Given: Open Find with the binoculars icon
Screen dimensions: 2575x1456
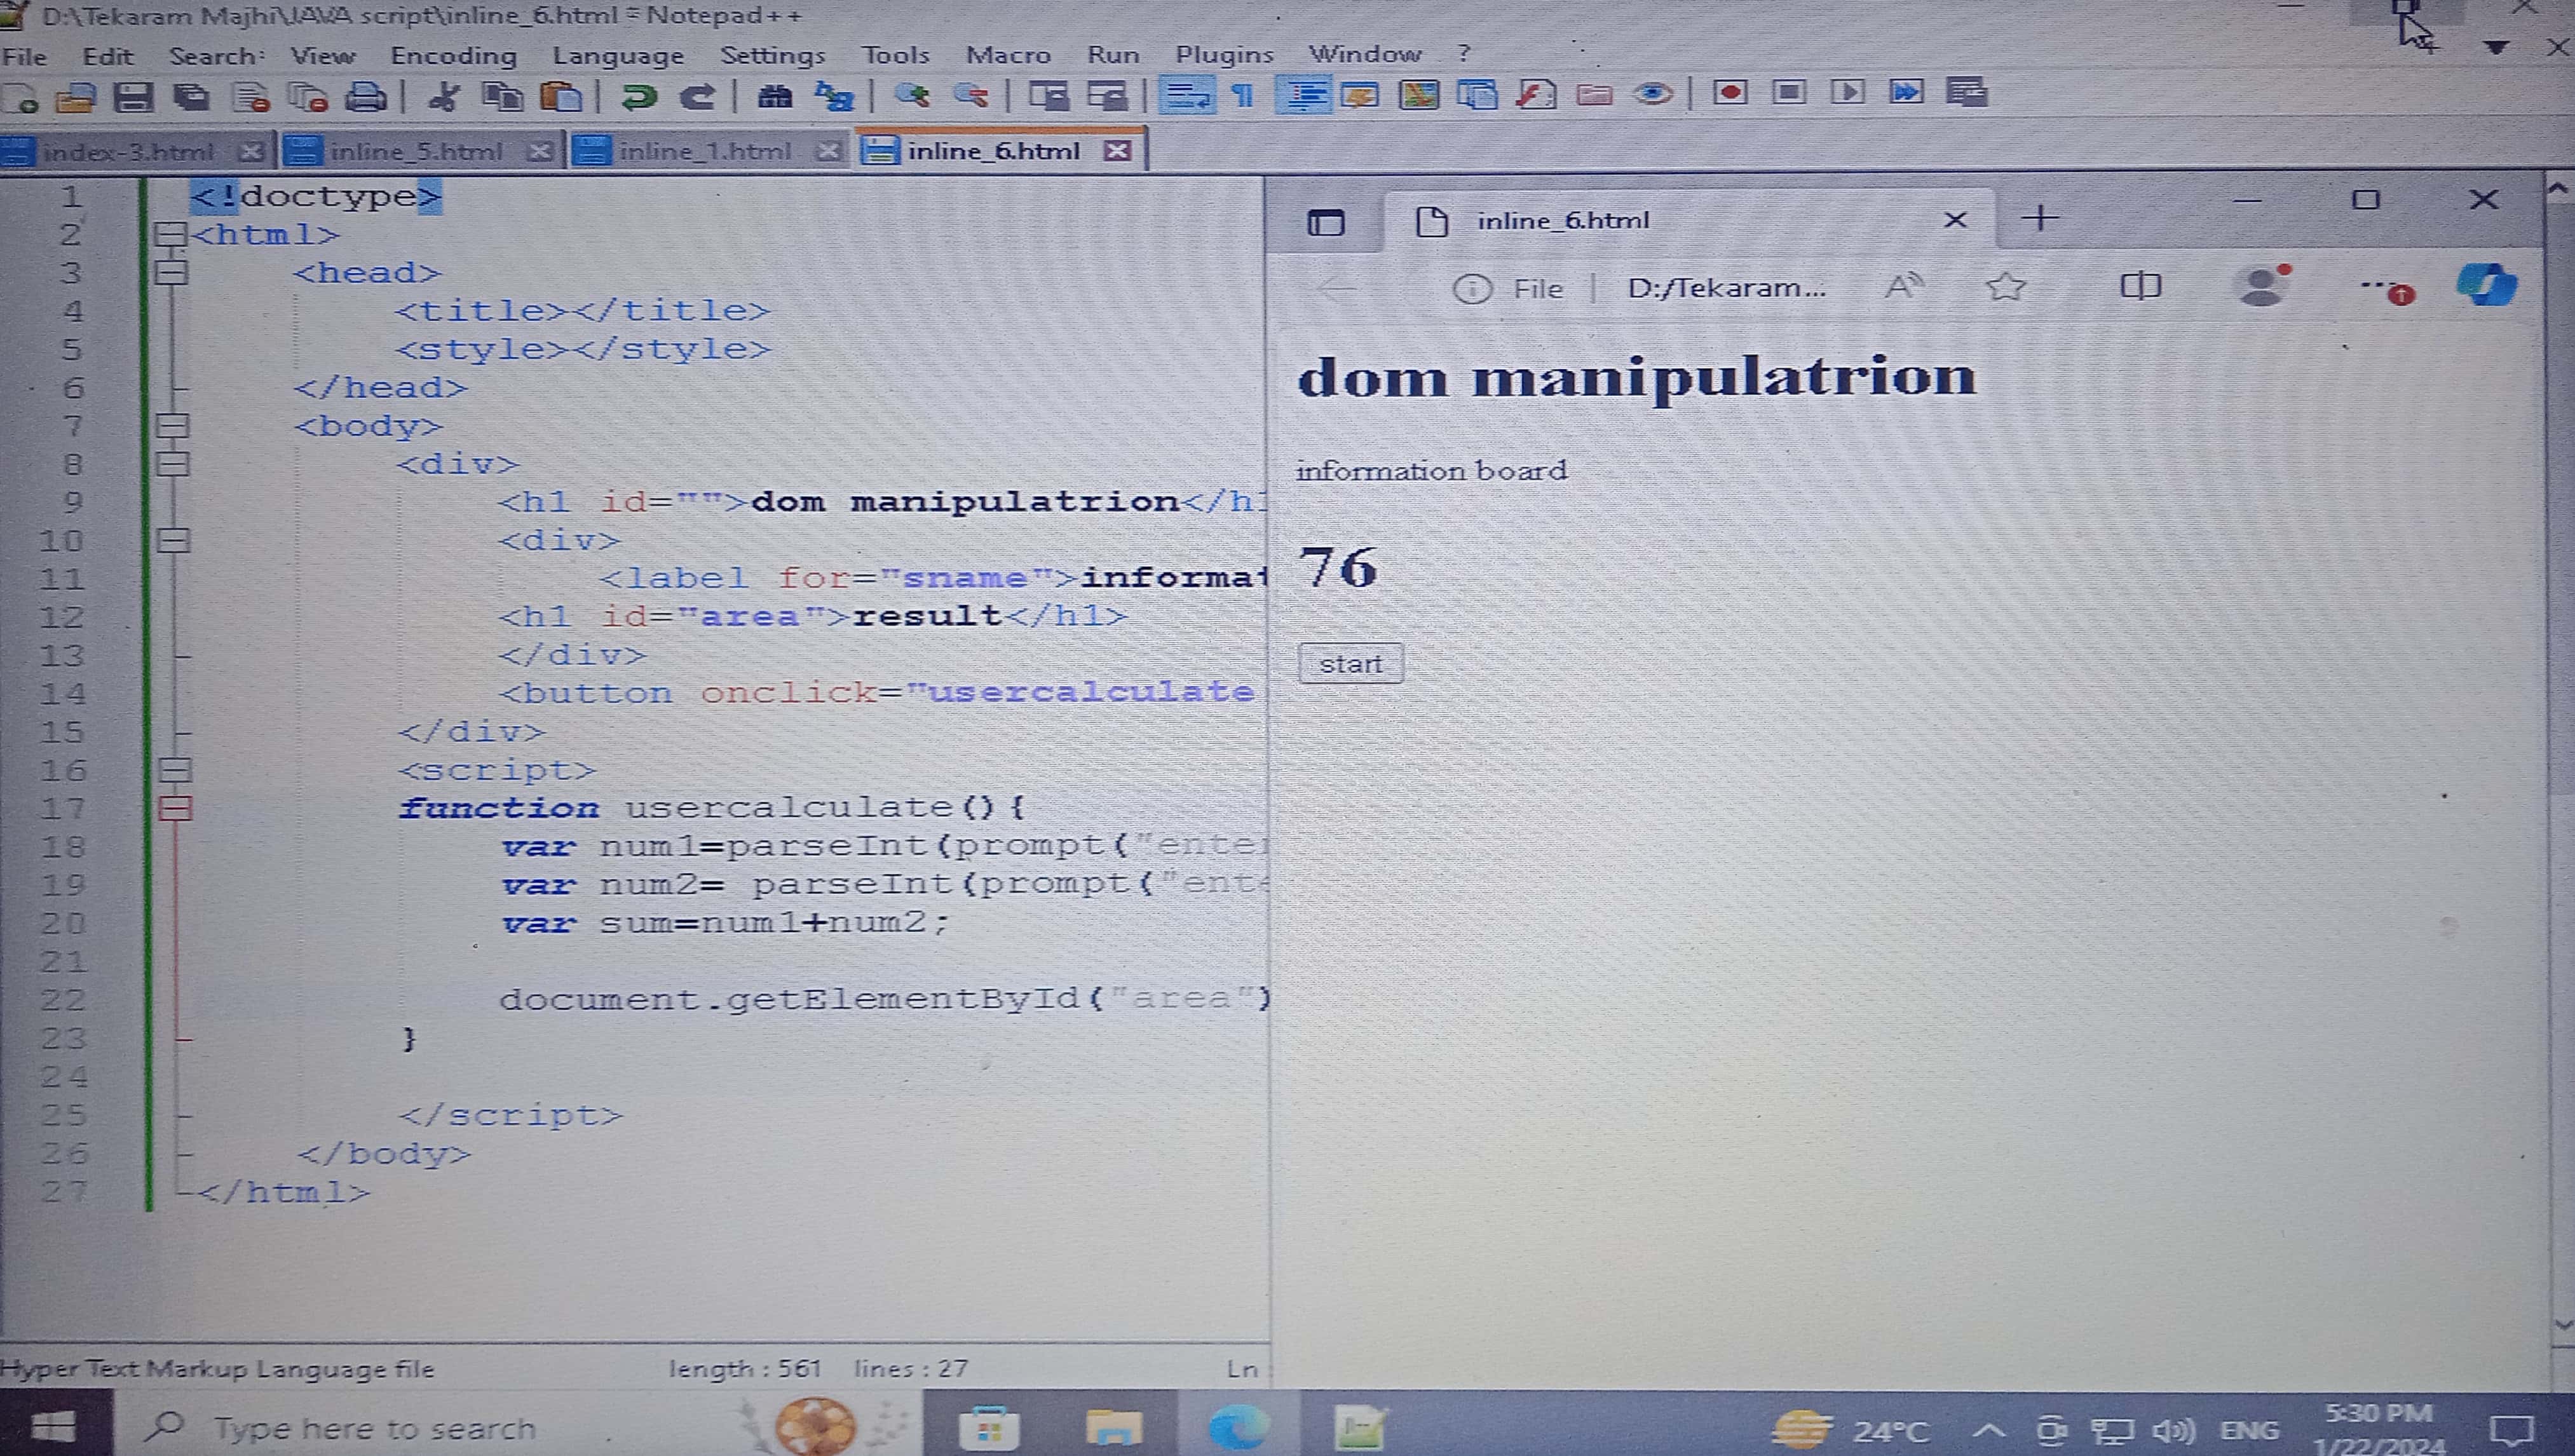Looking at the screenshot, I should [x=775, y=96].
